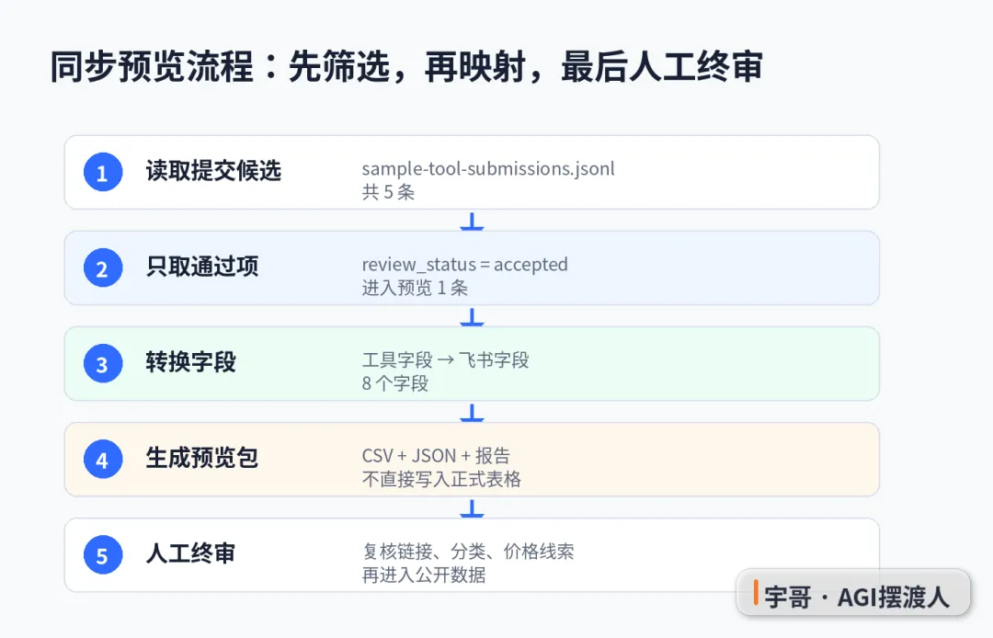Select the 只取通过项 step title

(202, 267)
